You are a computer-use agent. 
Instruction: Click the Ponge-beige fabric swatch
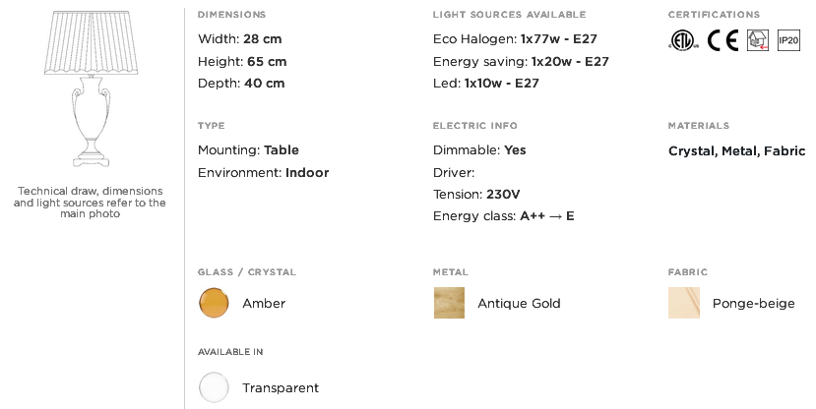coord(684,303)
